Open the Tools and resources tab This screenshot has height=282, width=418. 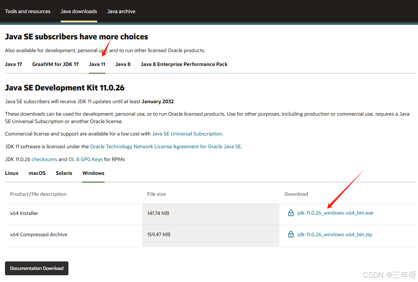[x=28, y=11]
